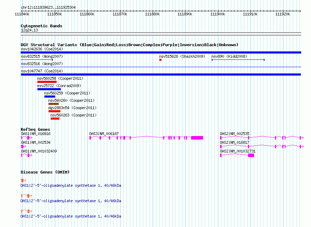Select the esv25722 (Conrad2009) blue gain bar
Screen dimensions: 311x227
pos(49,89)
